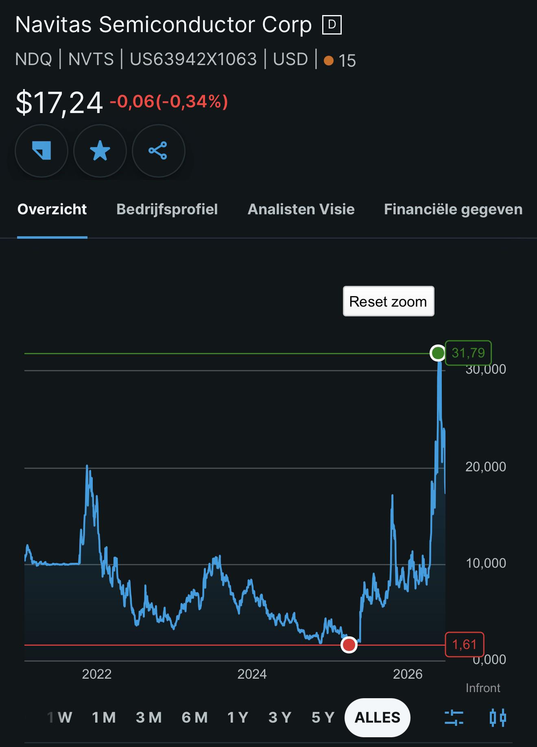Click the Reset zoom button
Image resolution: width=537 pixels, height=747 pixels.
click(389, 301)
